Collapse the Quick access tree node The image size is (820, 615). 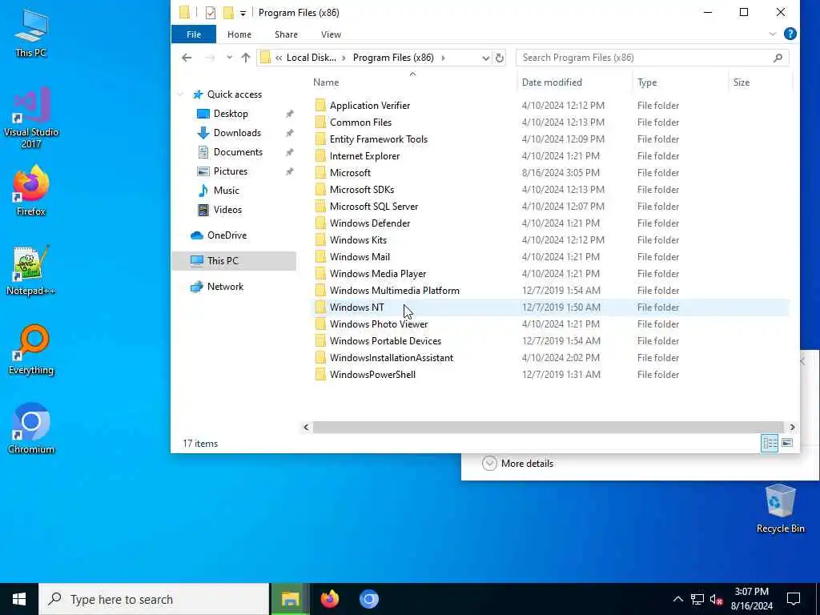[x=180, y=94]
